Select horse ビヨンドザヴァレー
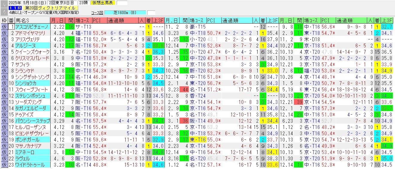This screenshot has width=395, height=169. coord(32,133)
